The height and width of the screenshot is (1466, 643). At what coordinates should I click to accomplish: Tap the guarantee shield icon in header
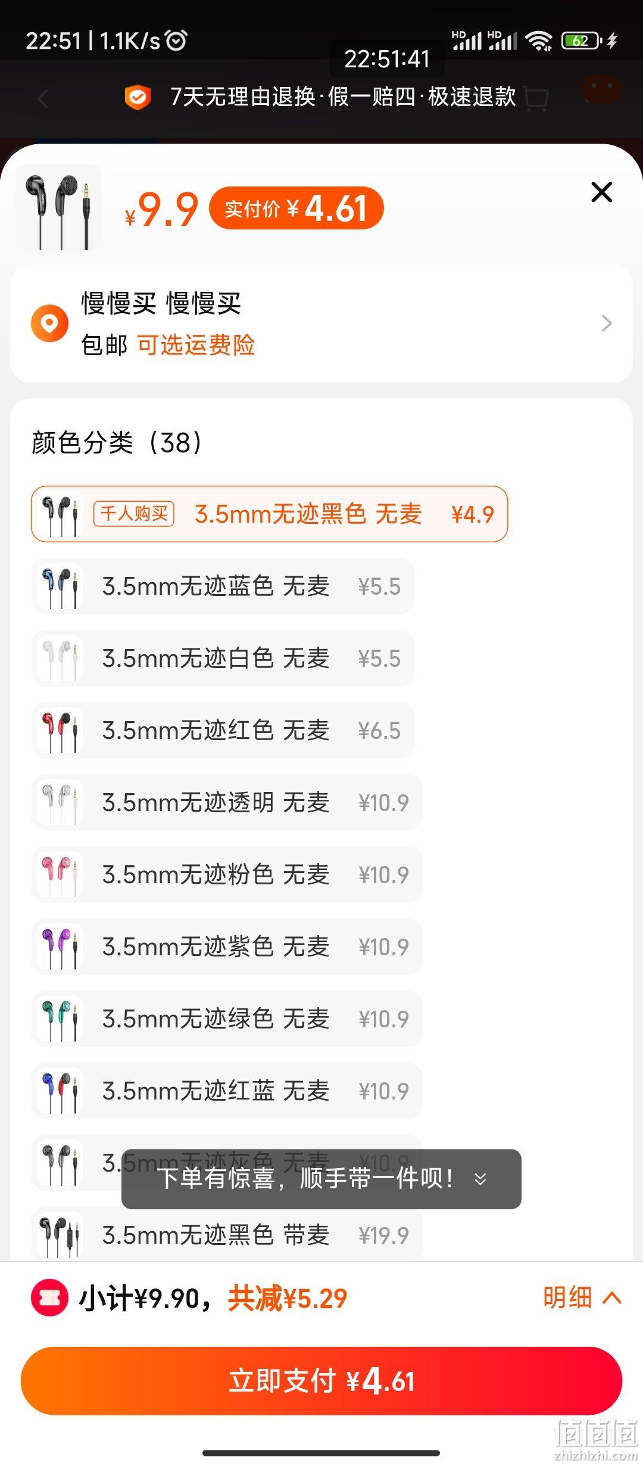pyautogui.click(x=138, y=97)
